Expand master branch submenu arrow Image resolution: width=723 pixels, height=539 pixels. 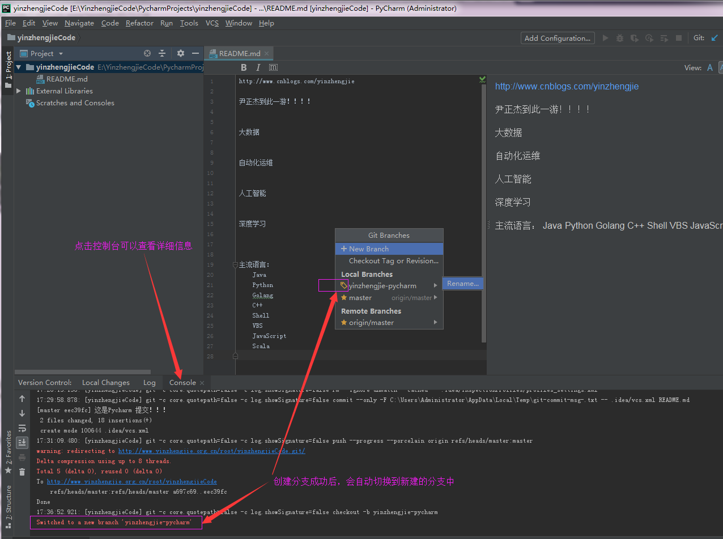(x=435, y=298)
